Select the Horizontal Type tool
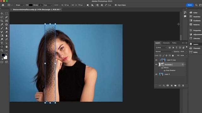The height and width of the screenshot is (113, 202). coord(2,43)
